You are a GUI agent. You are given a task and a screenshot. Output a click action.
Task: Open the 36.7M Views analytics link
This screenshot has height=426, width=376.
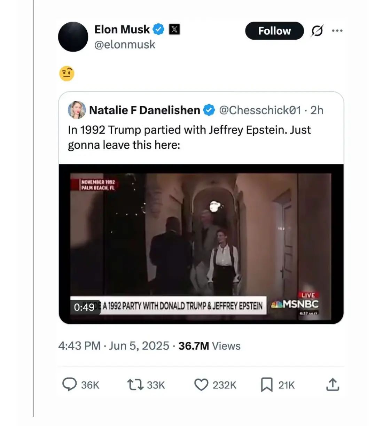tap(209, 346)
